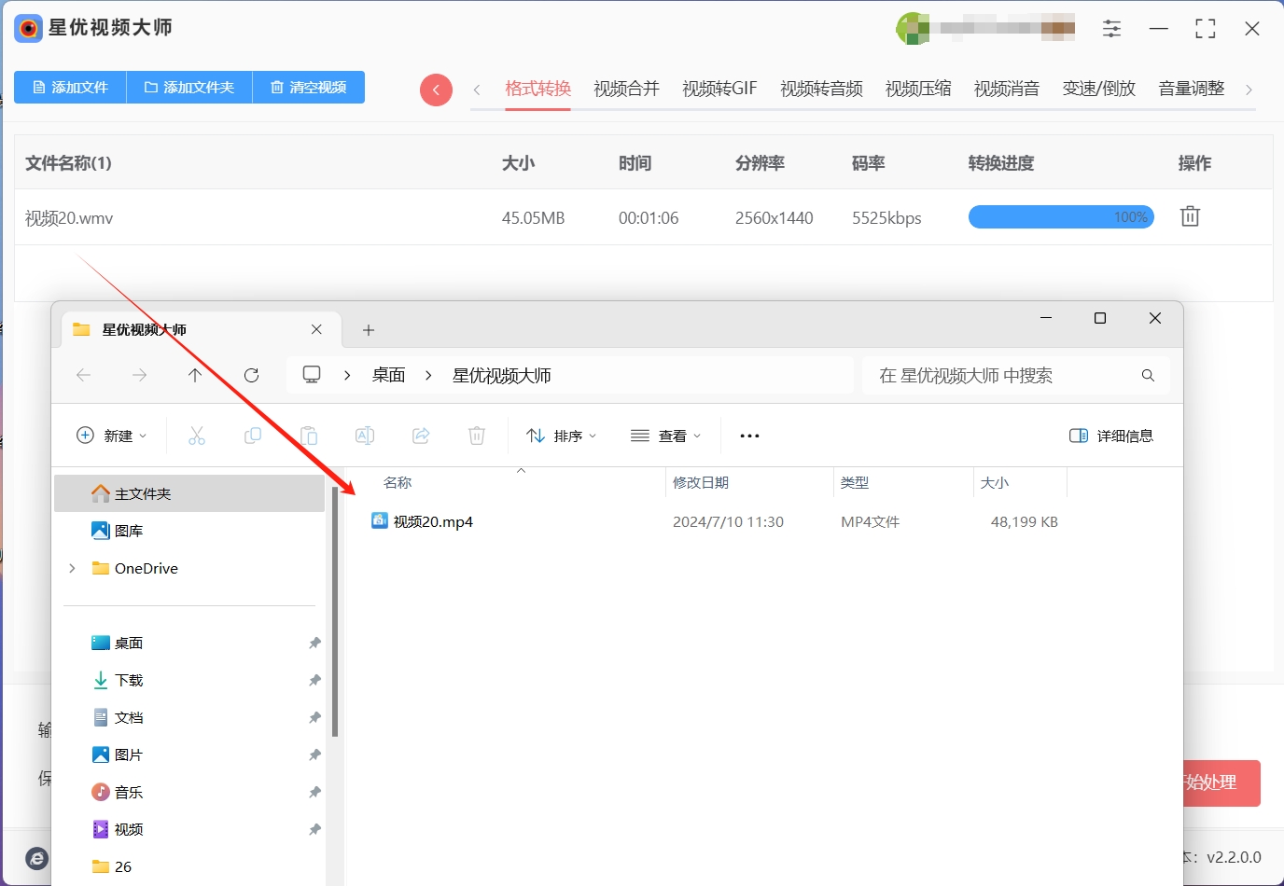Click the red round back arrow icon
1284x886 pixels.
coord(436,90)
